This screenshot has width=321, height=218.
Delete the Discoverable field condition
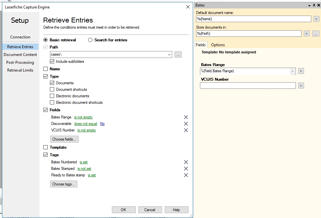click(x=186, y=124)
